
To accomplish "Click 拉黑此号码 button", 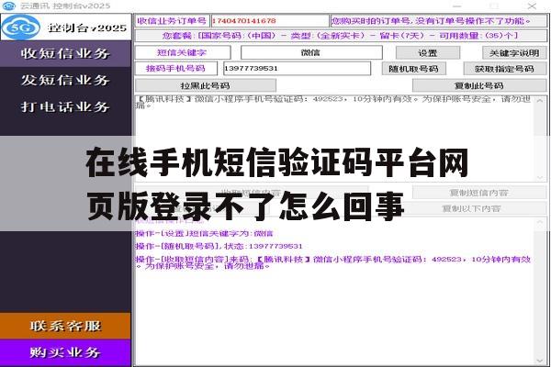I will tap(206, 85).
